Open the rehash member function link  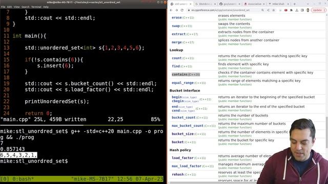178,174
